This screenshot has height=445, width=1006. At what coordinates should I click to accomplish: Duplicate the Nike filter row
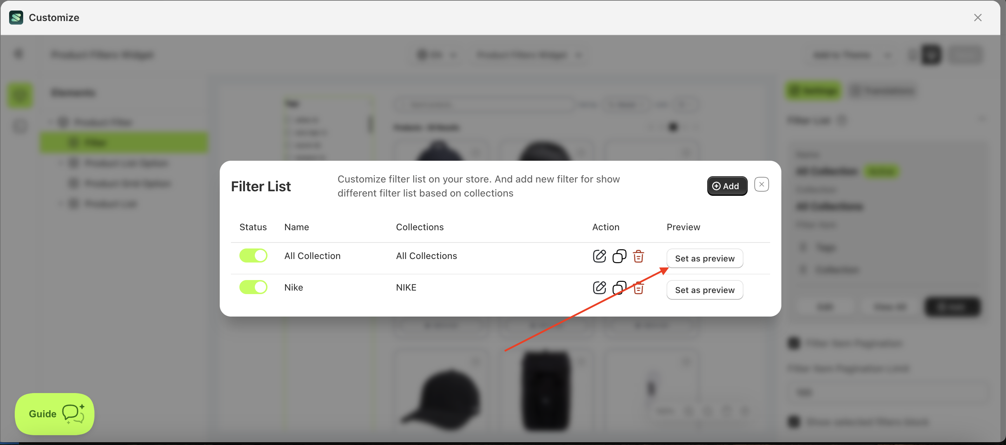coord(619,288)
